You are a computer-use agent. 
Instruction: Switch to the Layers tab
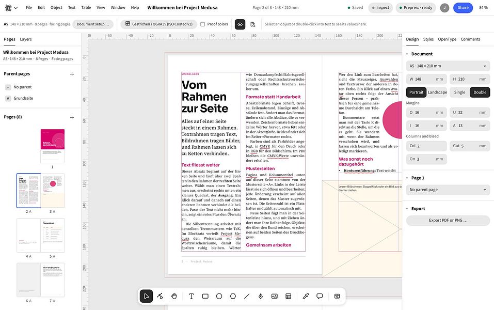[x=25, y=39]
